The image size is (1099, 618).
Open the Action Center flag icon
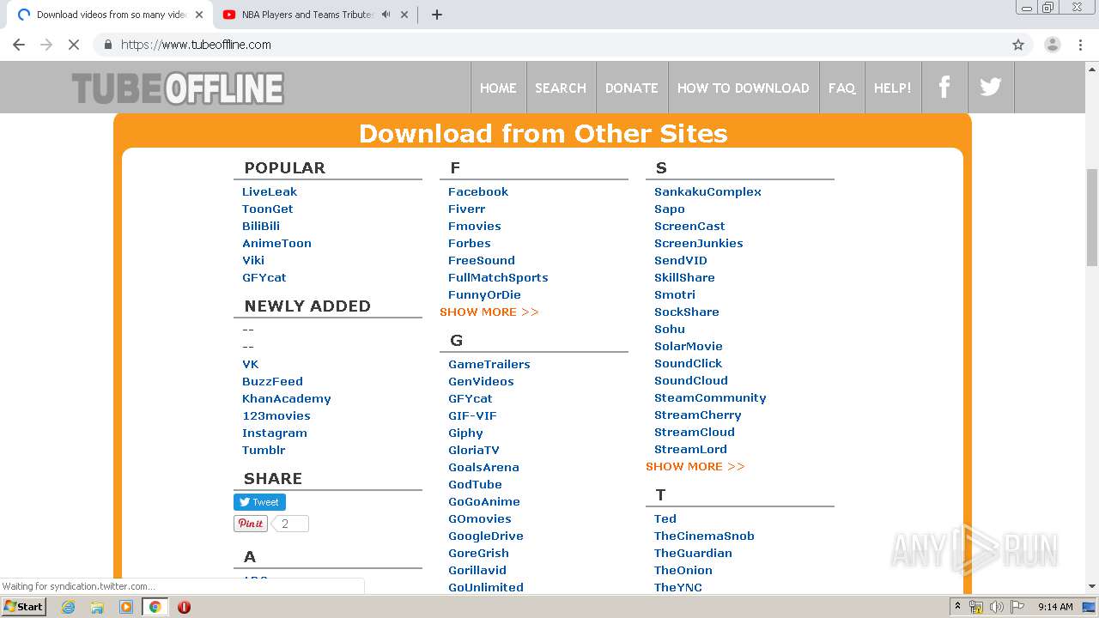1017,607
